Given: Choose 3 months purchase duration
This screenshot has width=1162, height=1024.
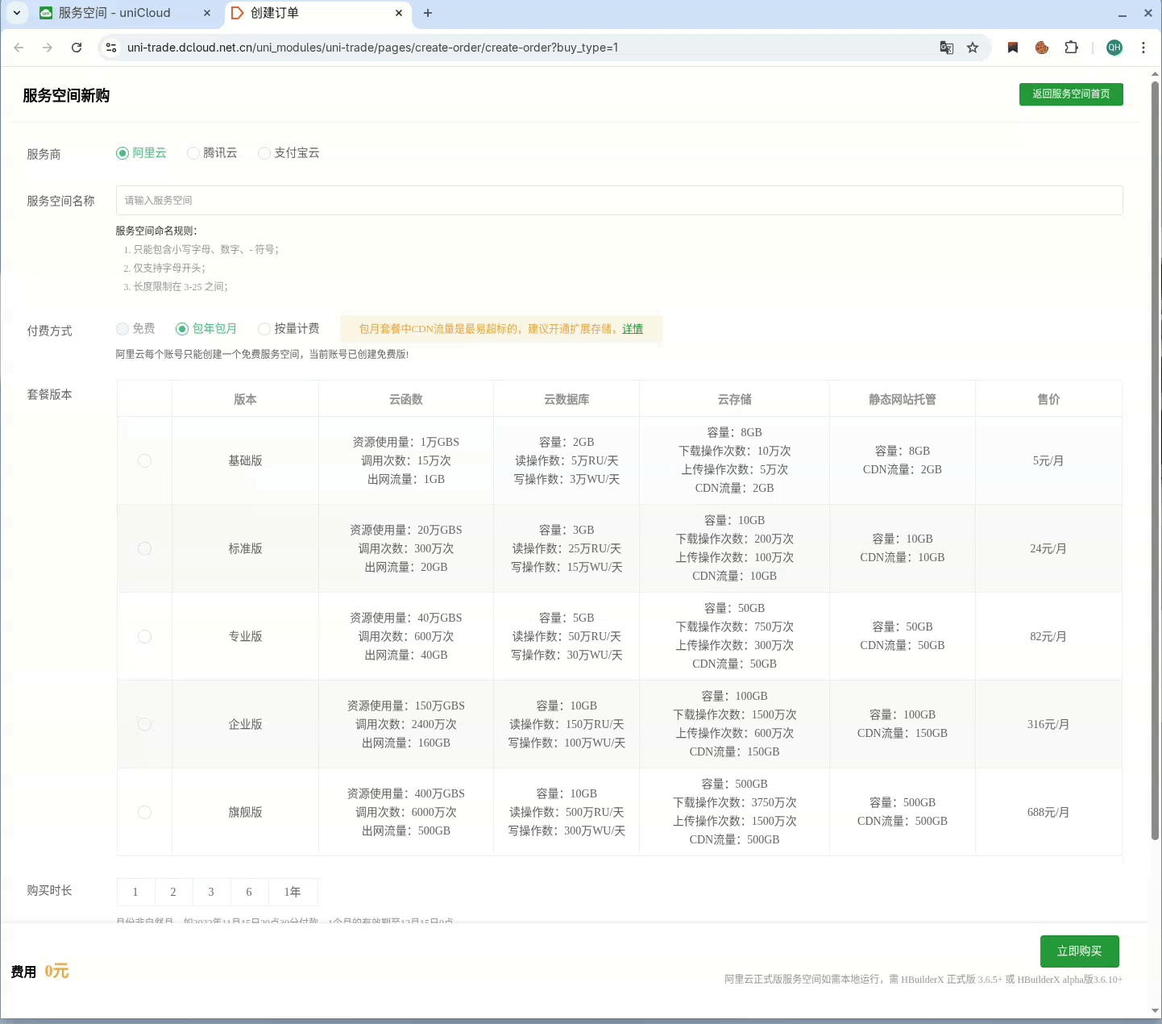Looking at the screenshot, I should (x=211, y=892).
